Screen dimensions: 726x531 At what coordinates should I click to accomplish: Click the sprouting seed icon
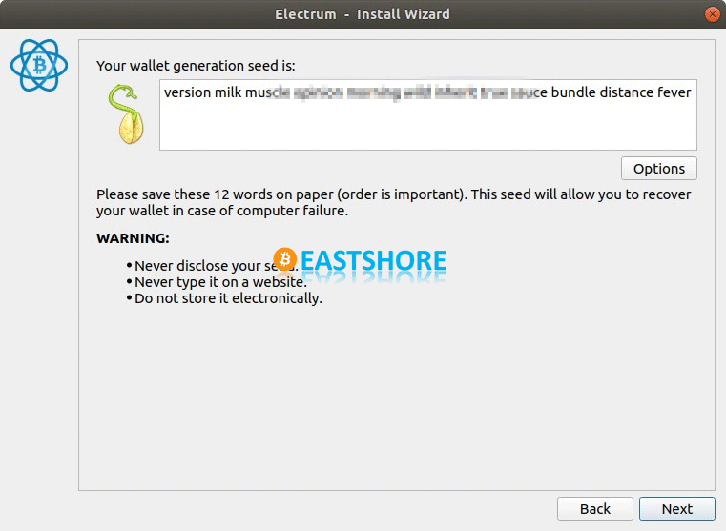pyautogui.click(x=126, y=113)
